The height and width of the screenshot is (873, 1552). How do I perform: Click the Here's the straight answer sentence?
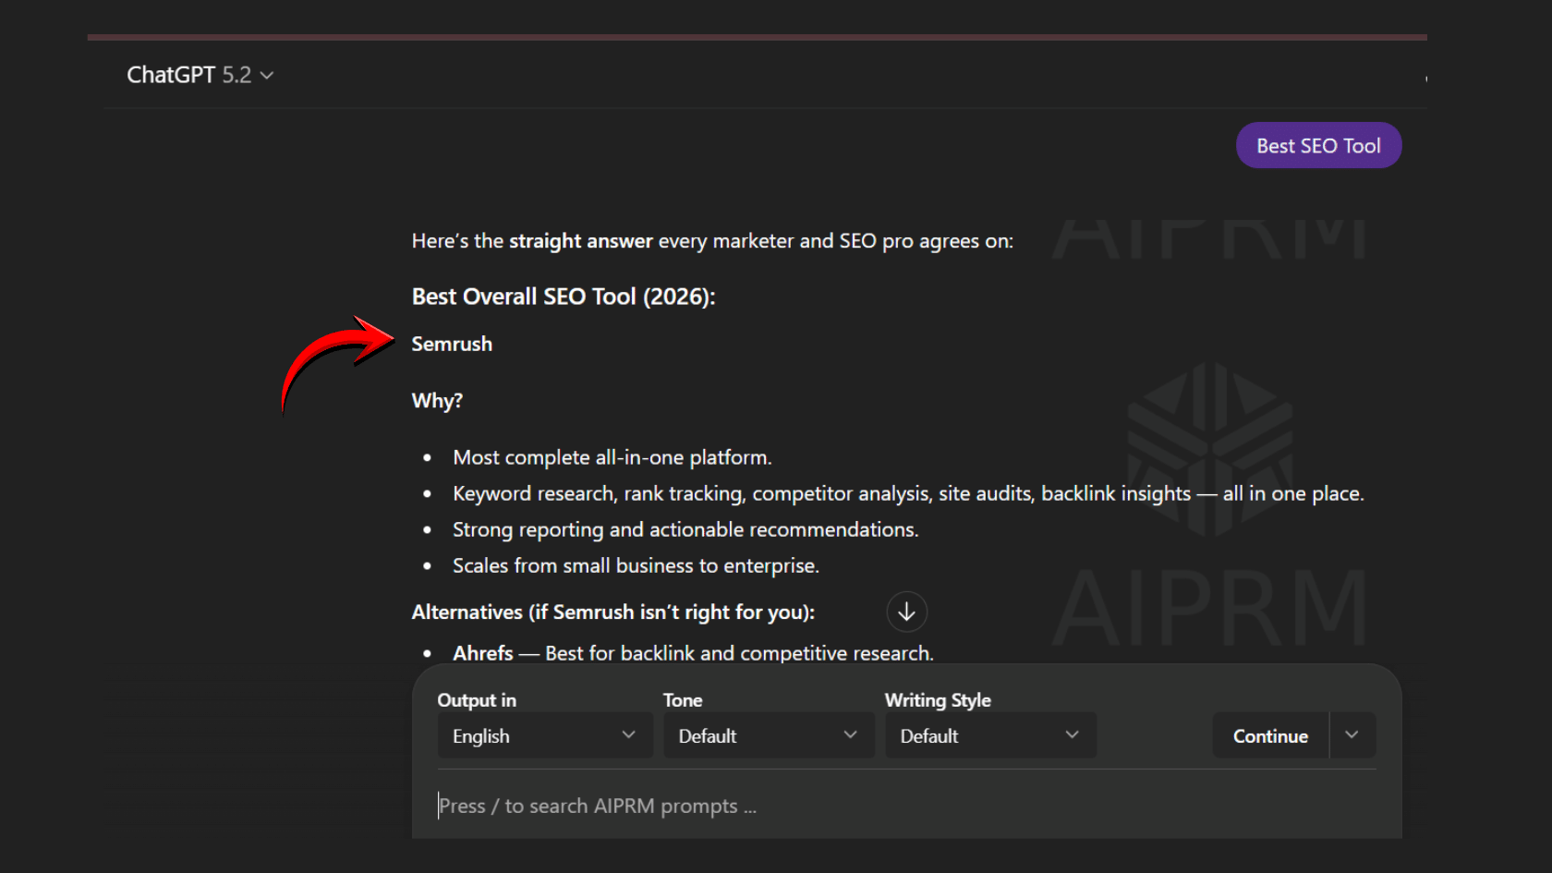click(712, 241)
